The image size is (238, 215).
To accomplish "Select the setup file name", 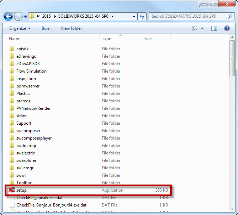I will click(x=21, y=190).
